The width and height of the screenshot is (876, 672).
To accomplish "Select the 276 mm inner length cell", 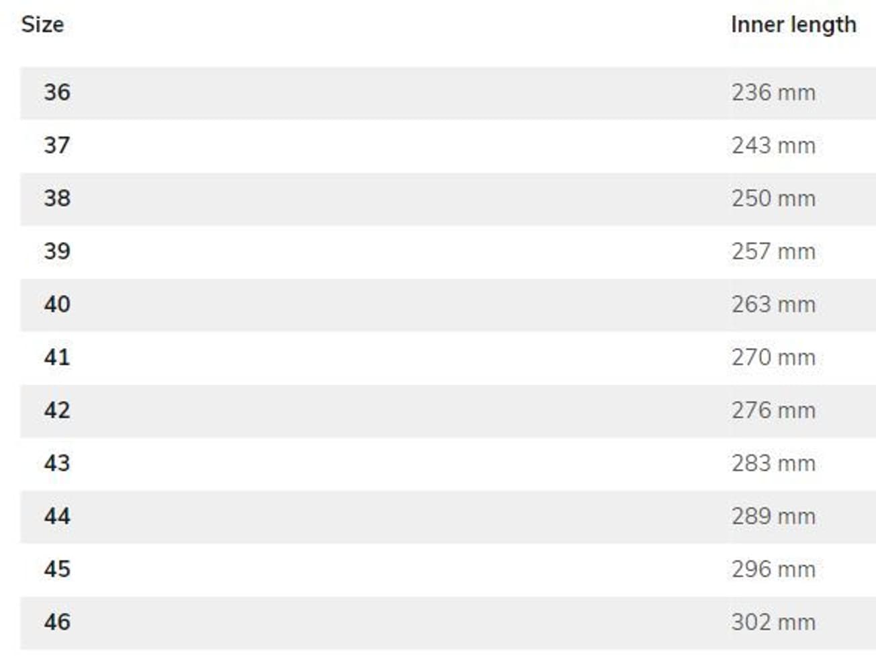I will click(773, 410).
